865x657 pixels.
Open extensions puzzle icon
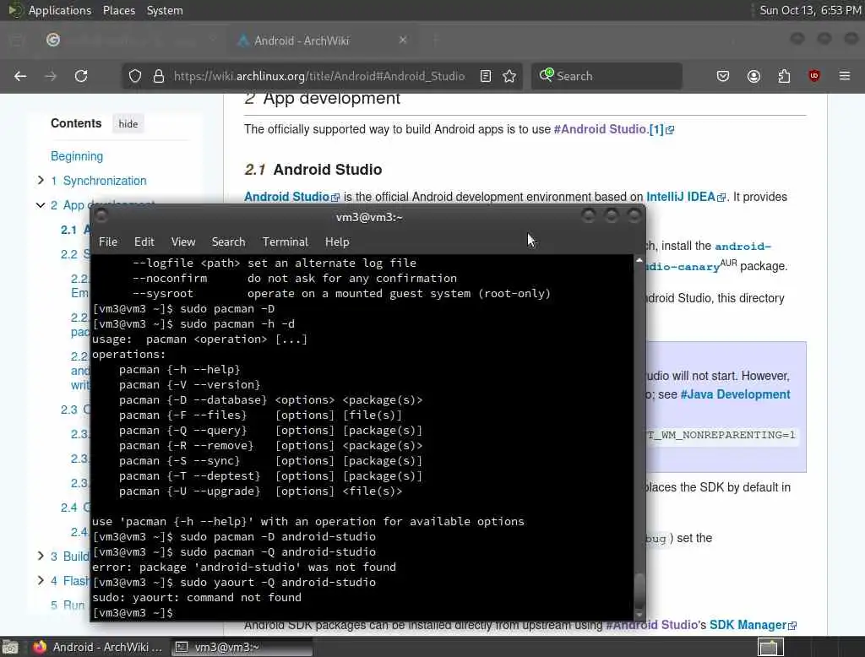point(784,76)
